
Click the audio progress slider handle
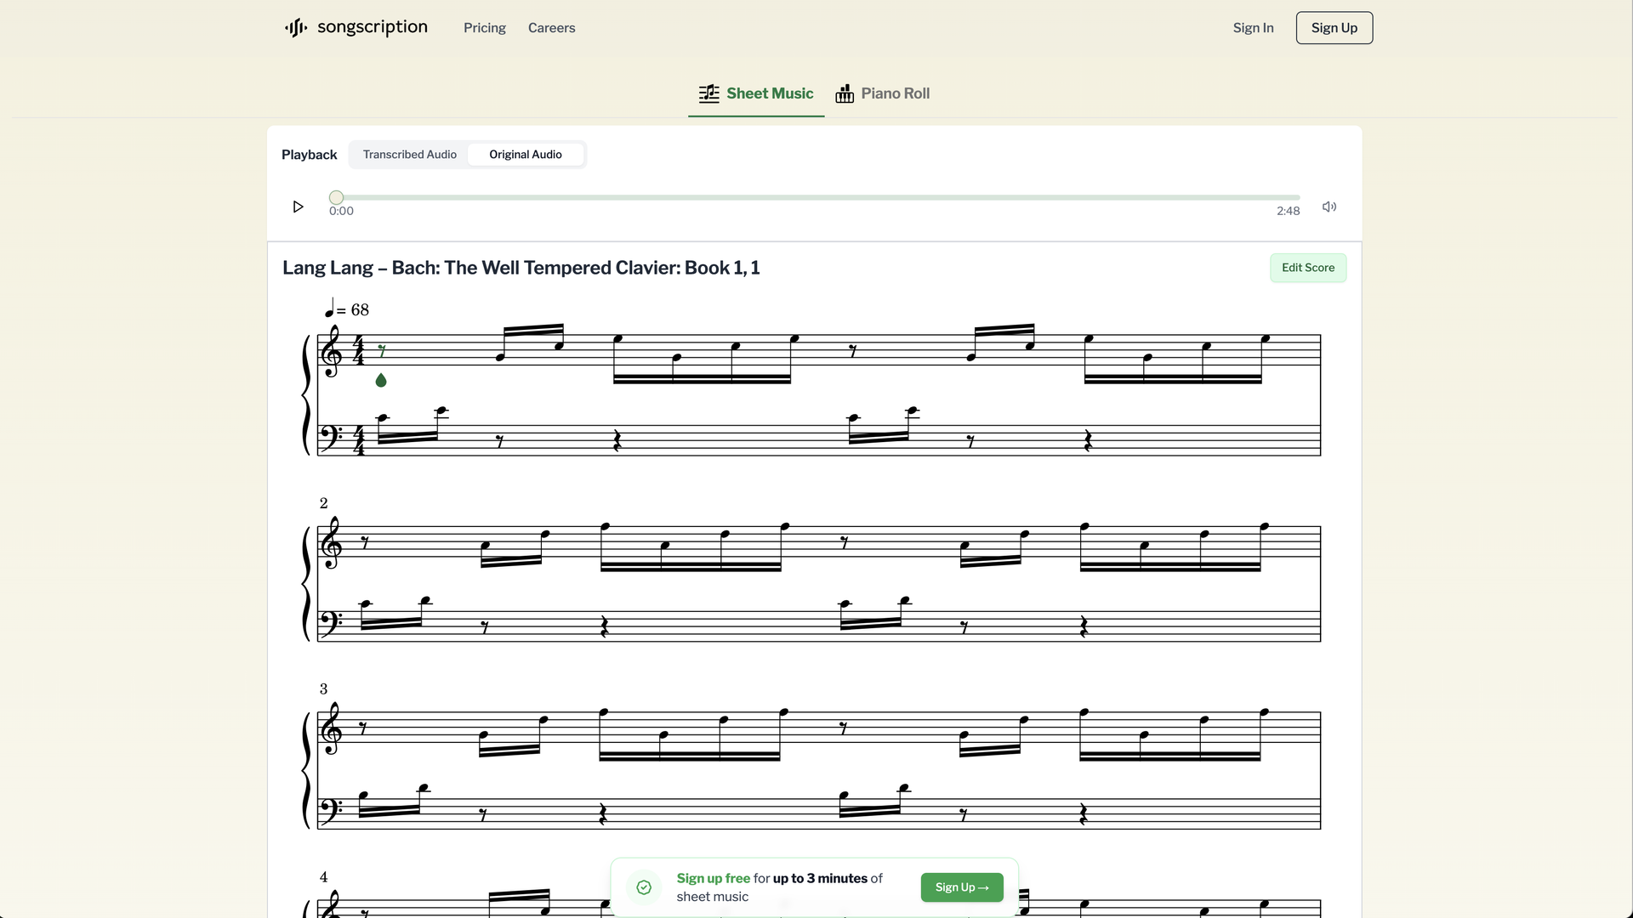(337, 197)
